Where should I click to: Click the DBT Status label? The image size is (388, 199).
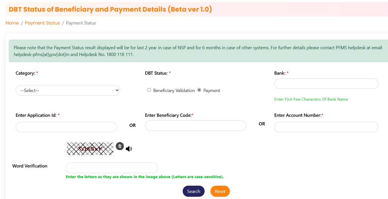pos(156,73)
